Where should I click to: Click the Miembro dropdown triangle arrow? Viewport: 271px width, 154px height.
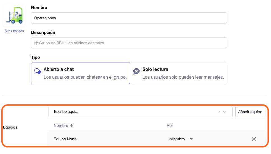click(x=191, y=139)
